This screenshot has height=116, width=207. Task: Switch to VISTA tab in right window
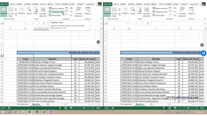click(x=161, y=4)
